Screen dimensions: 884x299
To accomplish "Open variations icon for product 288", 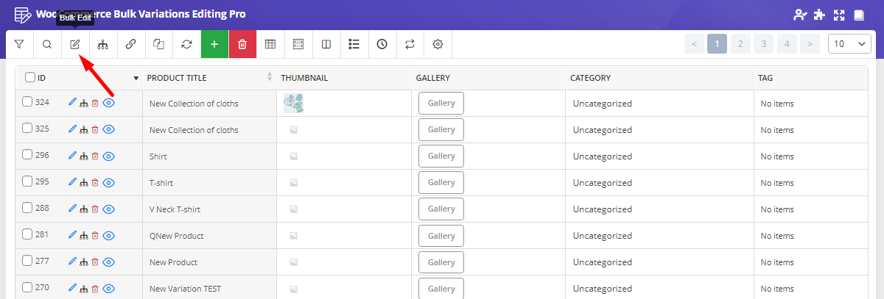I will [x=83, y=209].
